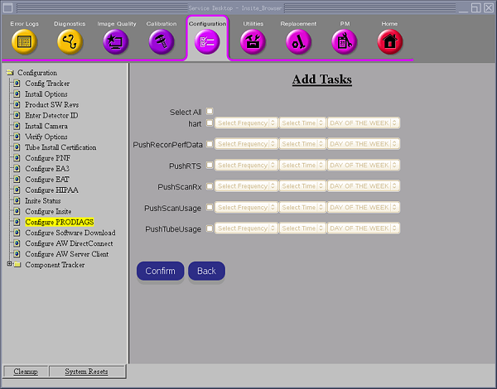
Task: Enable the PushRTS task checkbox
Action: (x=210, y=166)
